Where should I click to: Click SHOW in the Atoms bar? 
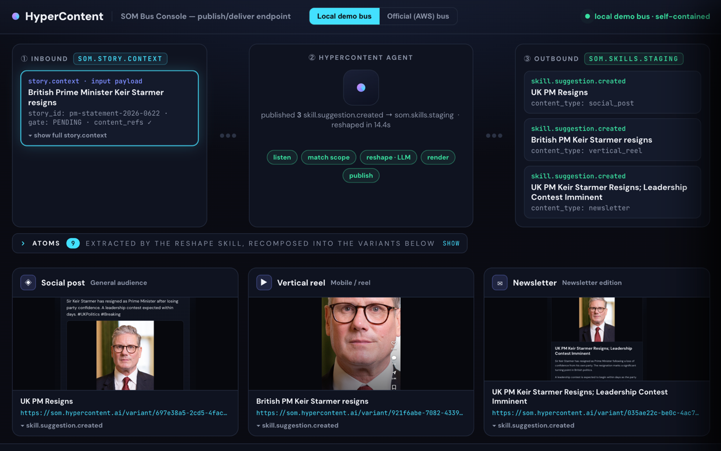pyautogui.click(x=451, y=243)
